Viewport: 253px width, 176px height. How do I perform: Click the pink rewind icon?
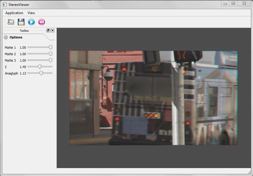[41, 22]
